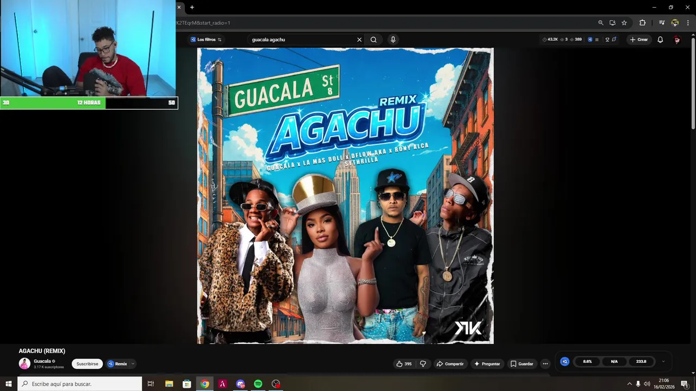The width and height of the screenshot is (696, 391).
Task: Clear the YouTube search box text
Action: tap(359, 40)
